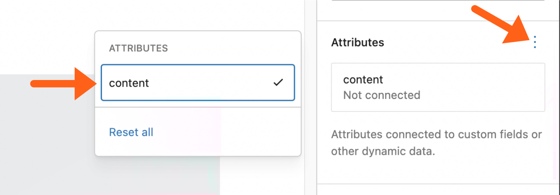This screenshot has width=560, height=195.
Task: Click the Attributes description help text
Action: [x=436, y=143]
